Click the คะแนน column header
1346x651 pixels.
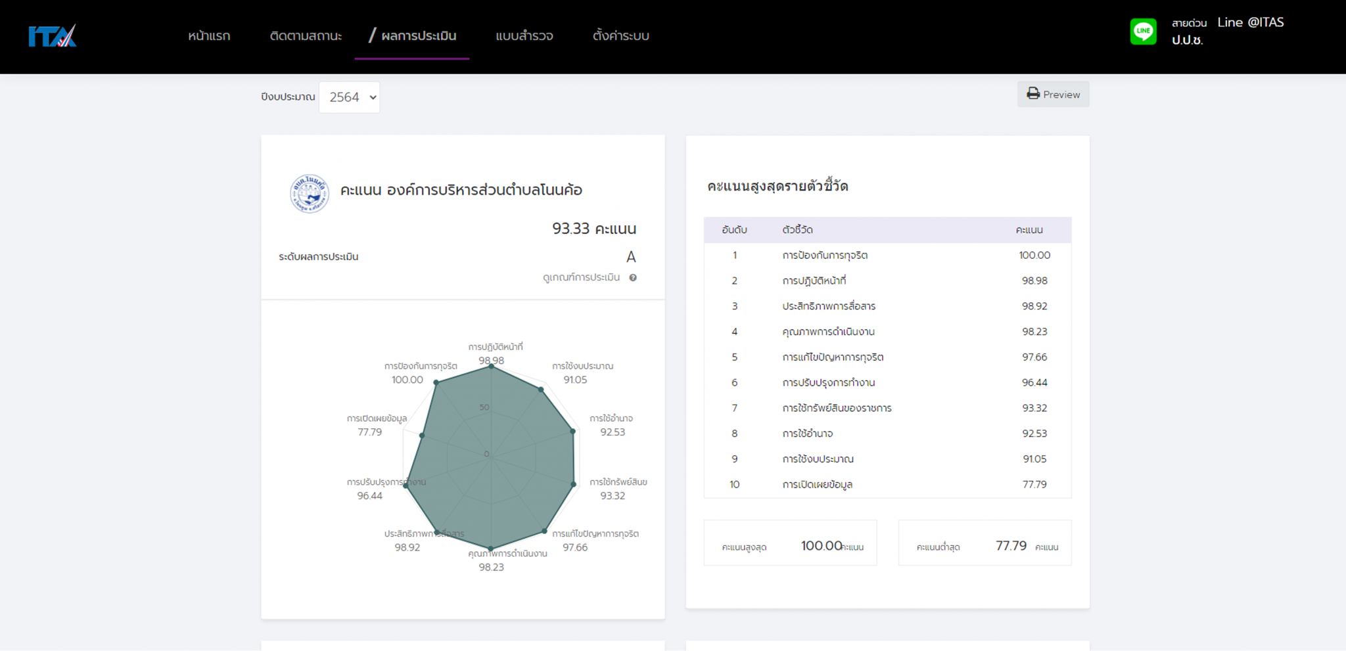1029,230
